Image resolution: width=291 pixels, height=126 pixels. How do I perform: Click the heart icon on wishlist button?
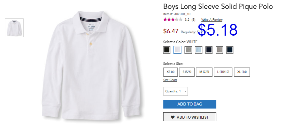(173, 117)
